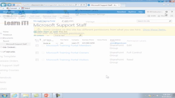The image size is (175, 98).
Task: Close the Convert toolbar with its X
Action: [3, 8]
